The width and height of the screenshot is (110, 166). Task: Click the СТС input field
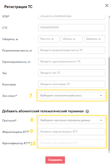click(x=72, y=28)
